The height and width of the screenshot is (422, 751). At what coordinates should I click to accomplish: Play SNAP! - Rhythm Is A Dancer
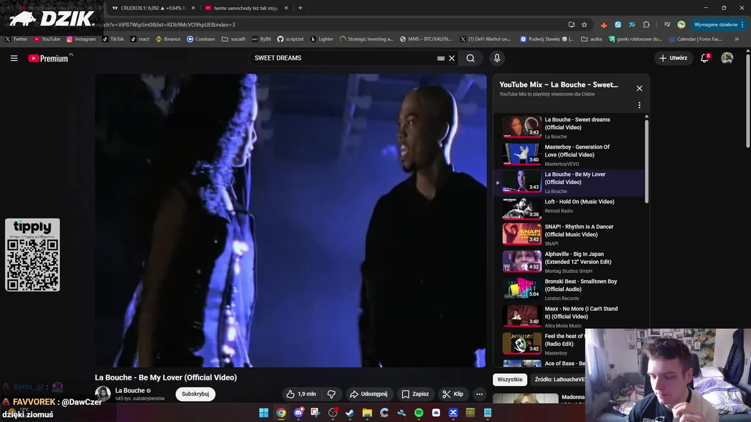pyautogui.click(x=569, y=234)
